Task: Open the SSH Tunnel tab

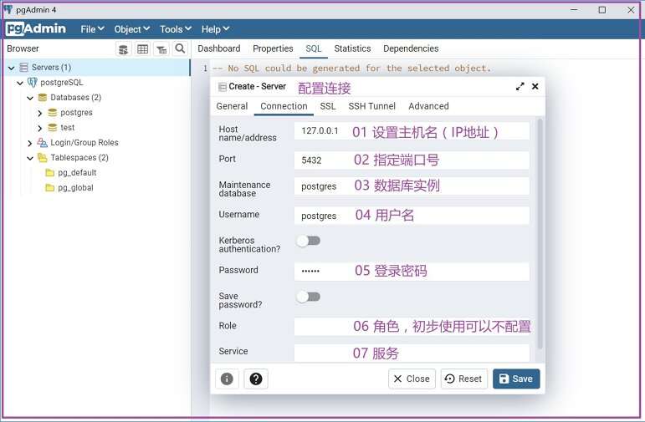Action: pyautogui.click(x=371, y=106)
